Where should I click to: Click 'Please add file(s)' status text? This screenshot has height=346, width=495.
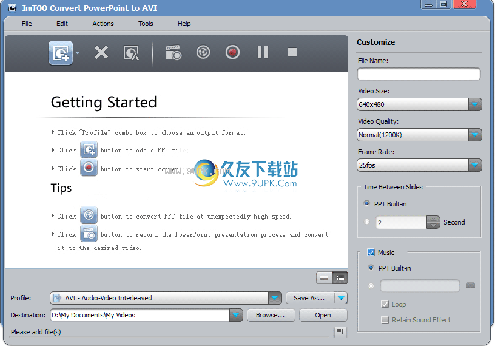(36, 332)
